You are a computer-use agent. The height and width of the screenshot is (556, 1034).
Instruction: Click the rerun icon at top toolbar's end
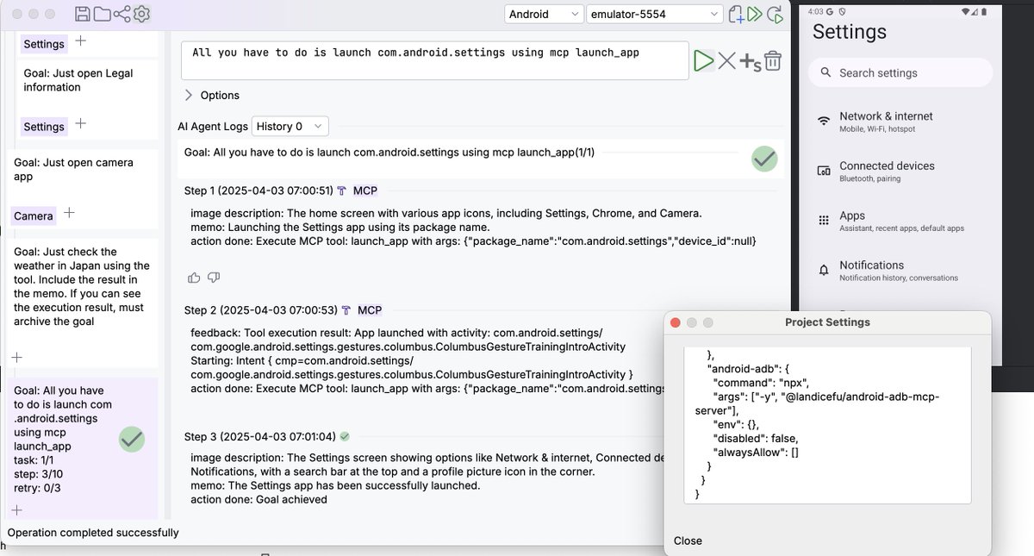(x=775, y=14)
